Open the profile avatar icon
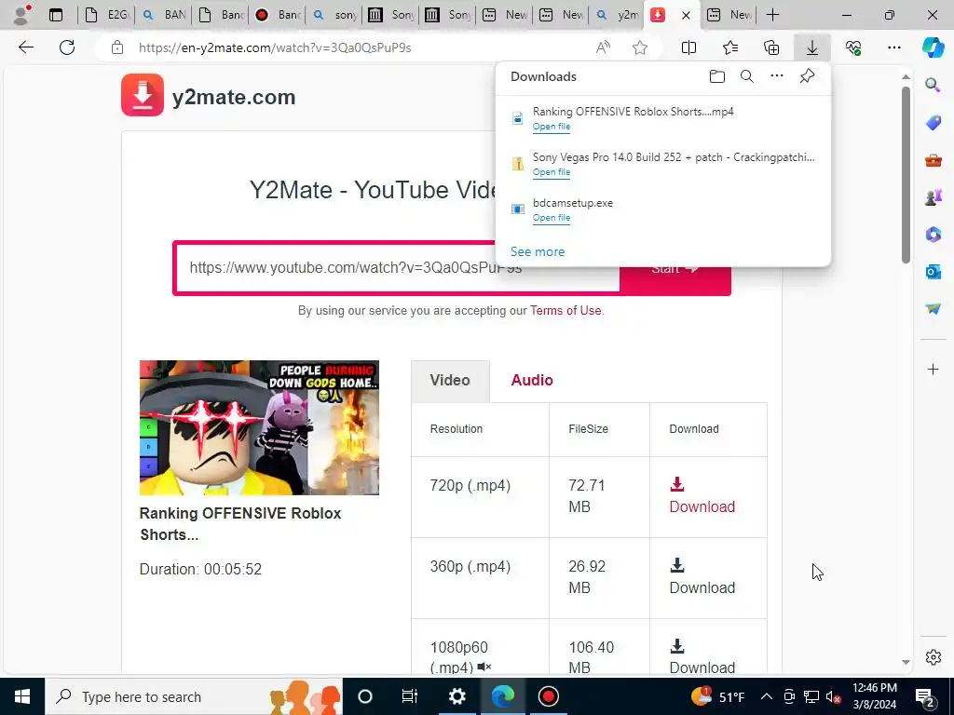Viewport: 954px width, 715px height. (x=22, y=15)
